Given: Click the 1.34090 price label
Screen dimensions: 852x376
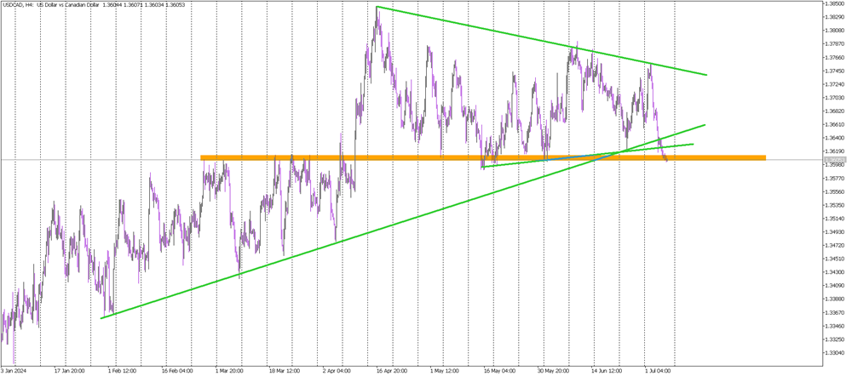Looking at the screenshot, I should point(836,285).
